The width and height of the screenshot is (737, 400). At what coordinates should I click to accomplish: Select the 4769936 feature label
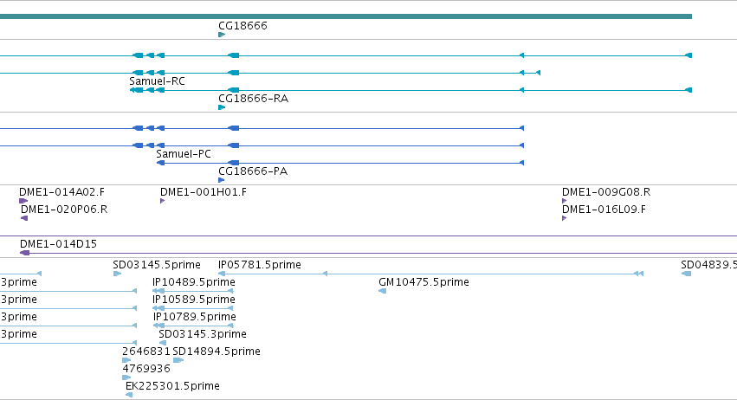(x=146, y=370)
